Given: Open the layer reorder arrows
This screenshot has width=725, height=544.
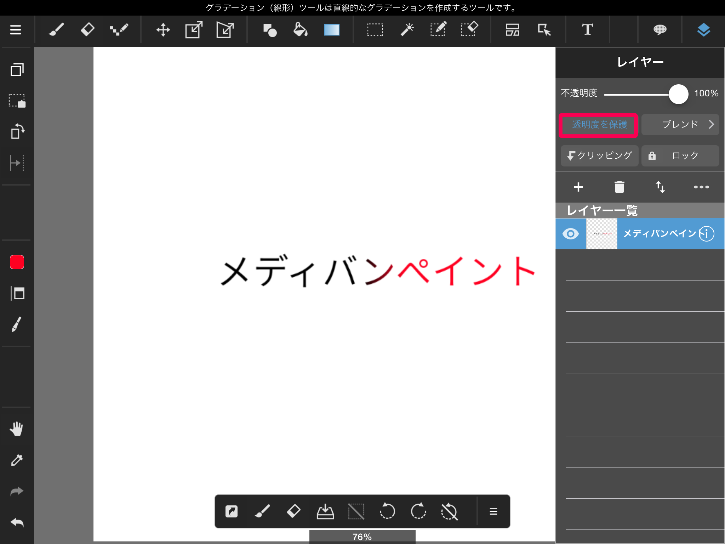Looking at the screenshot, I should point(661,187).
